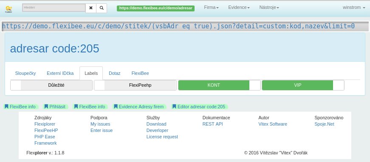Click the adresar code:205 heading
370x162 pixels.
(54, 49)
